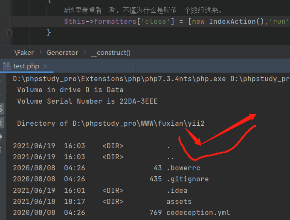Click 'Volume in drive D is Data' line
Screen dimensions: 290x220
click(70, 90)
